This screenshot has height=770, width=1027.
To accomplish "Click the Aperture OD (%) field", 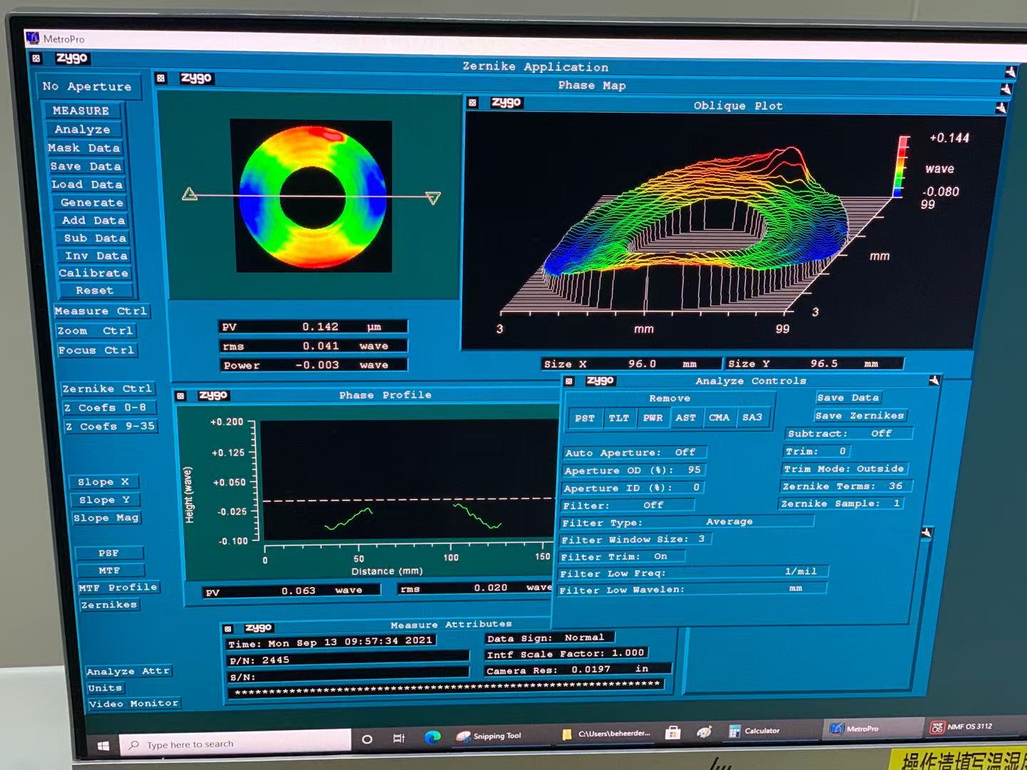I will coord(634,471).
